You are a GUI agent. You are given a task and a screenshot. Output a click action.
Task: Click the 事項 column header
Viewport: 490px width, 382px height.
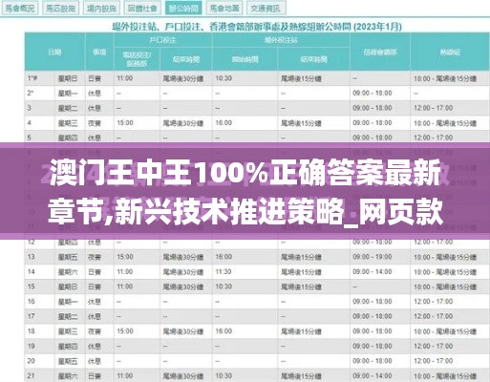coord(99,52)
